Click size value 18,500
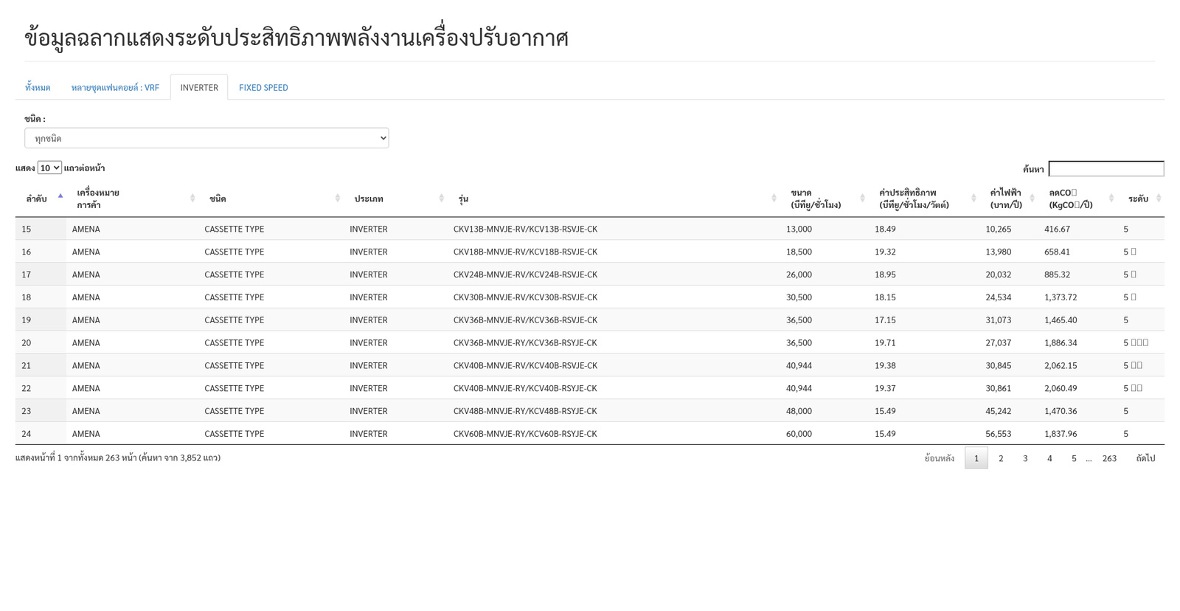 coord(799,252)
